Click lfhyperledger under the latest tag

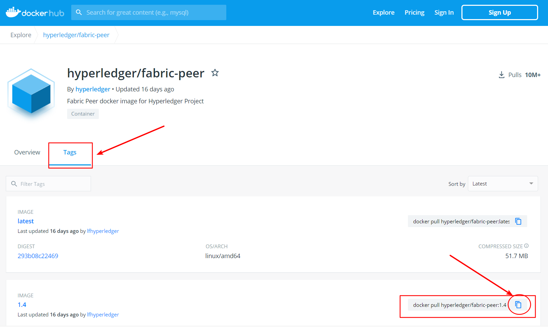103,231
